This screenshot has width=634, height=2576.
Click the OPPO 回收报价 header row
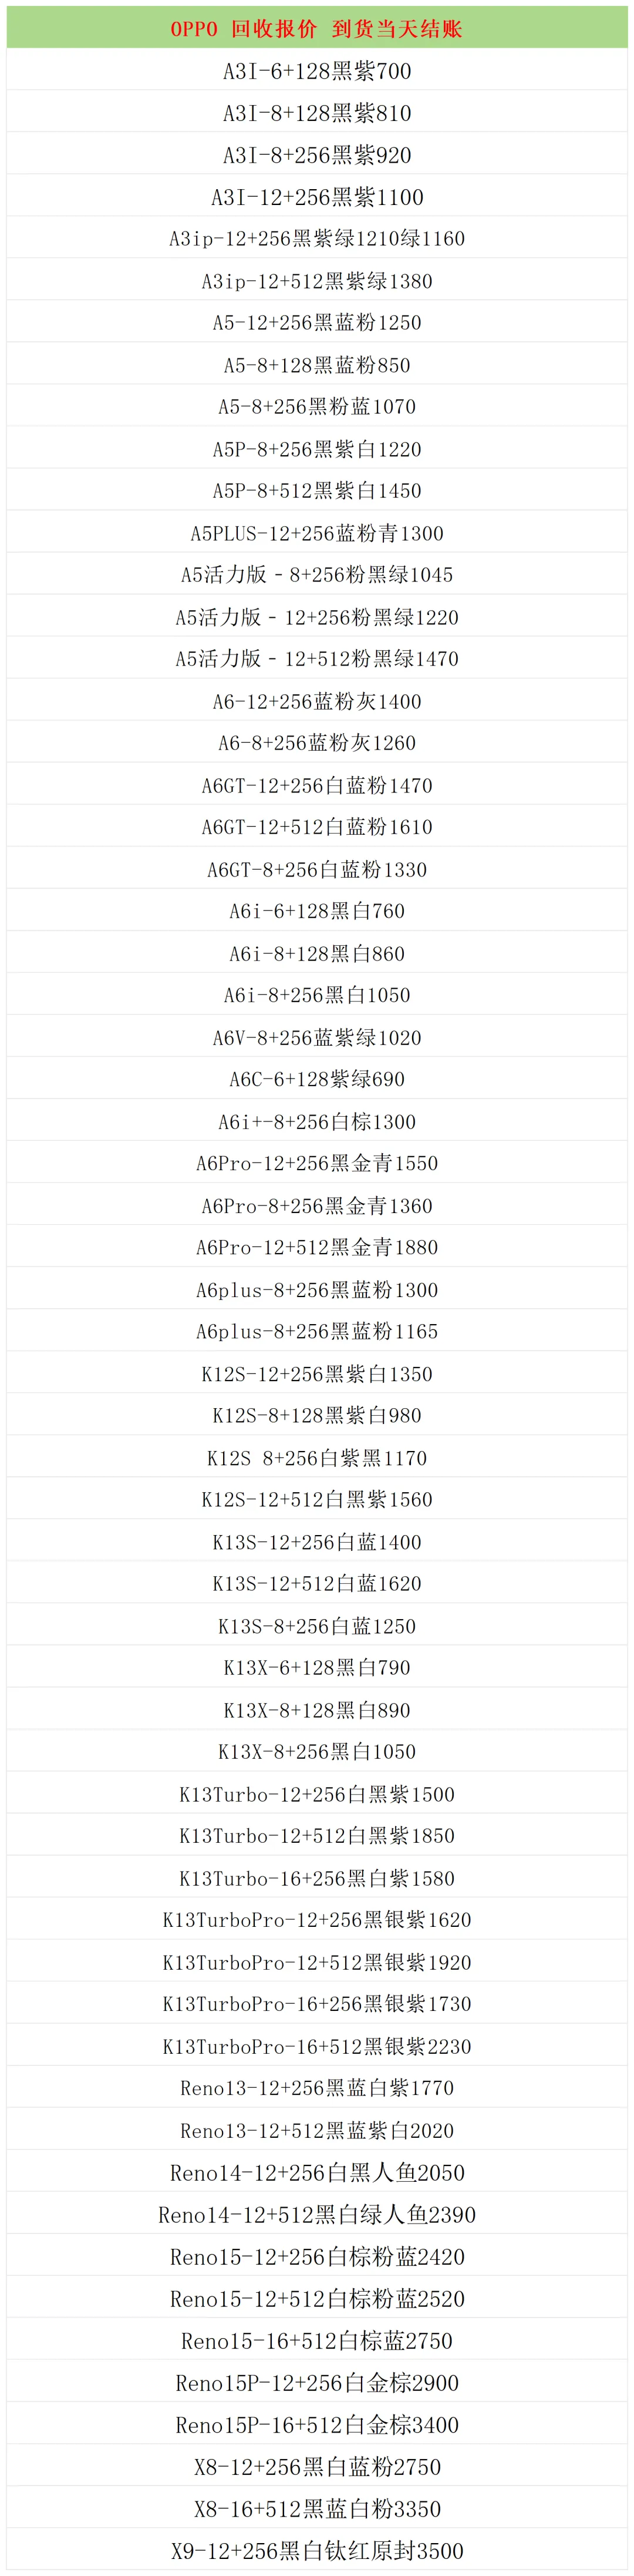pos(317,28)
